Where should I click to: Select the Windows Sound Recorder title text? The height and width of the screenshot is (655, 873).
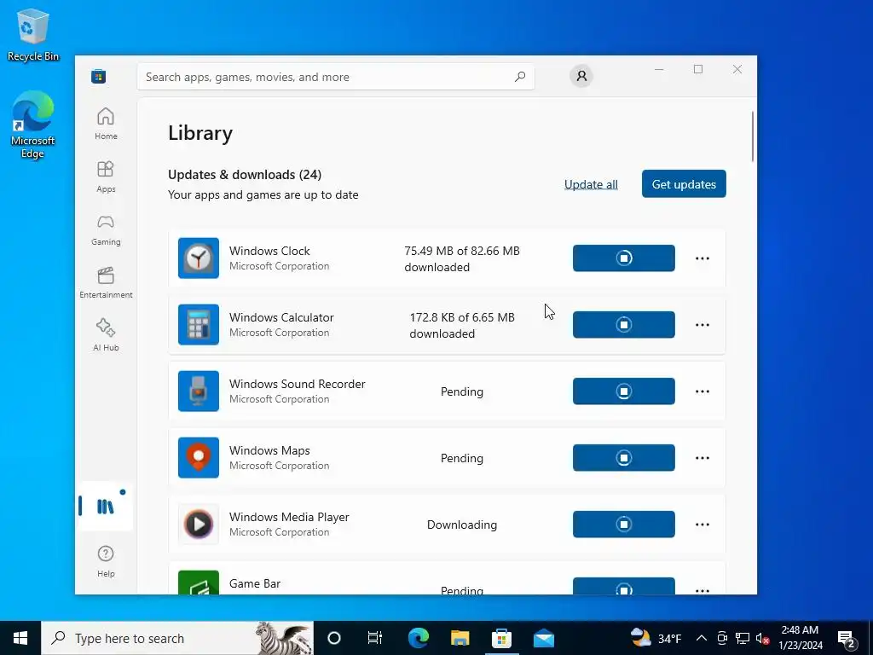298,384
